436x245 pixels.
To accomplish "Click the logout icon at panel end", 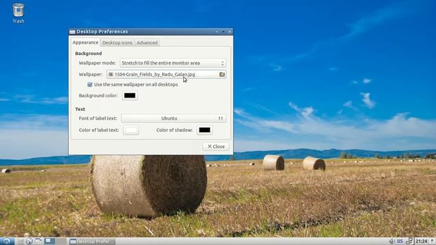I will click(433, 241).
